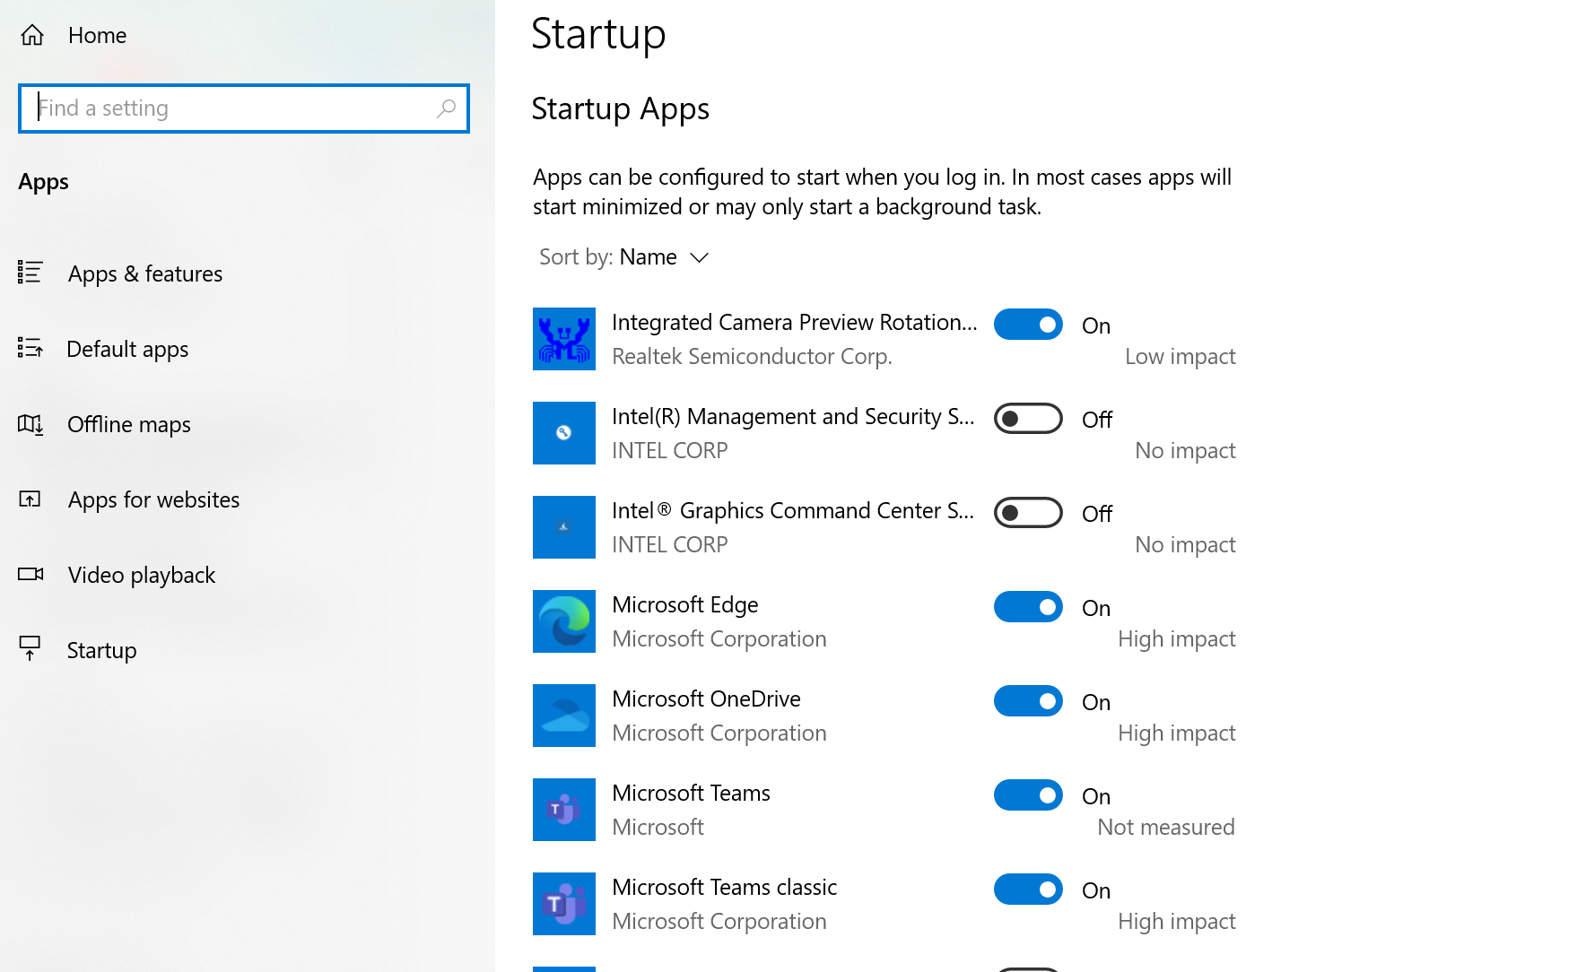Click the Microsoft OneDrive cloud icon
Viewport: 1586px width, 972px height.
pyautogui.click(x=563, y=716)
